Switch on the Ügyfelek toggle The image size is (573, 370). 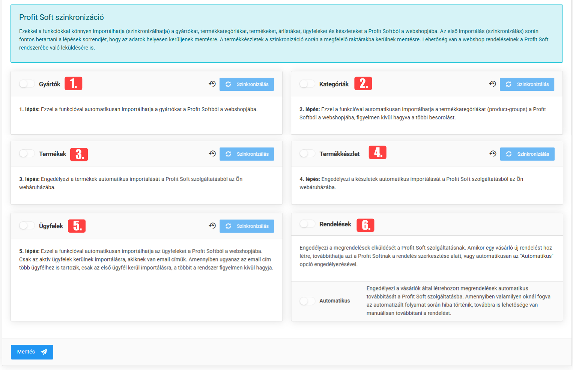coord(27,226)
